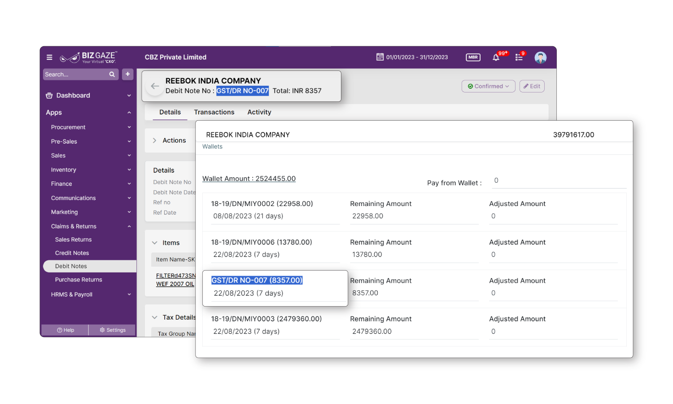Collapse the Claims & Returns menu
Image resolution: width=673 pixels, height=404 pixels.
[129, 226]
